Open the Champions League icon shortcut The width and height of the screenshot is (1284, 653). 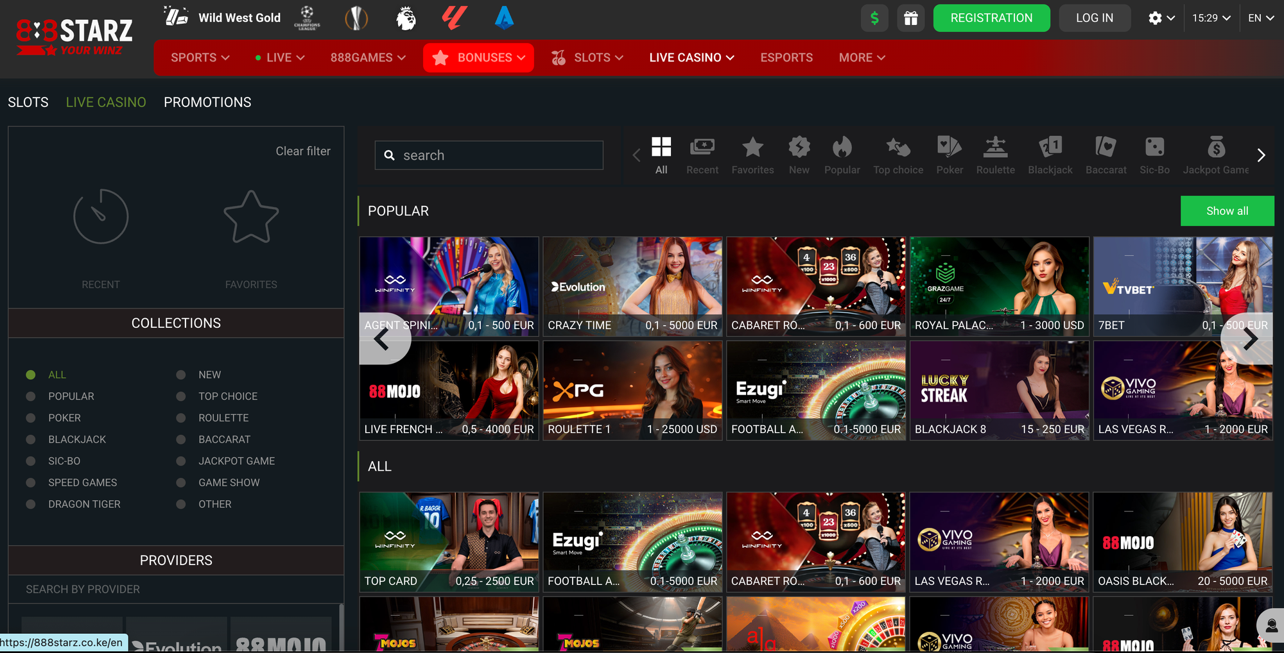307,18
